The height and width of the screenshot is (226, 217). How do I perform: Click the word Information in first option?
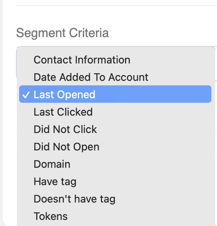click(103, 60)
